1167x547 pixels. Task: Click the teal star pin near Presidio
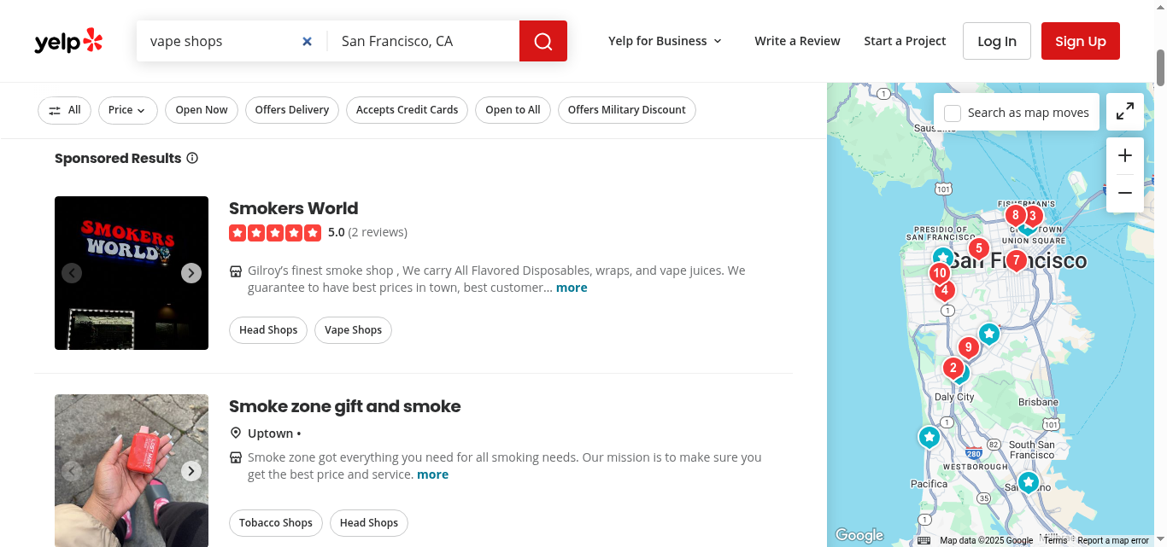point(942,257)
